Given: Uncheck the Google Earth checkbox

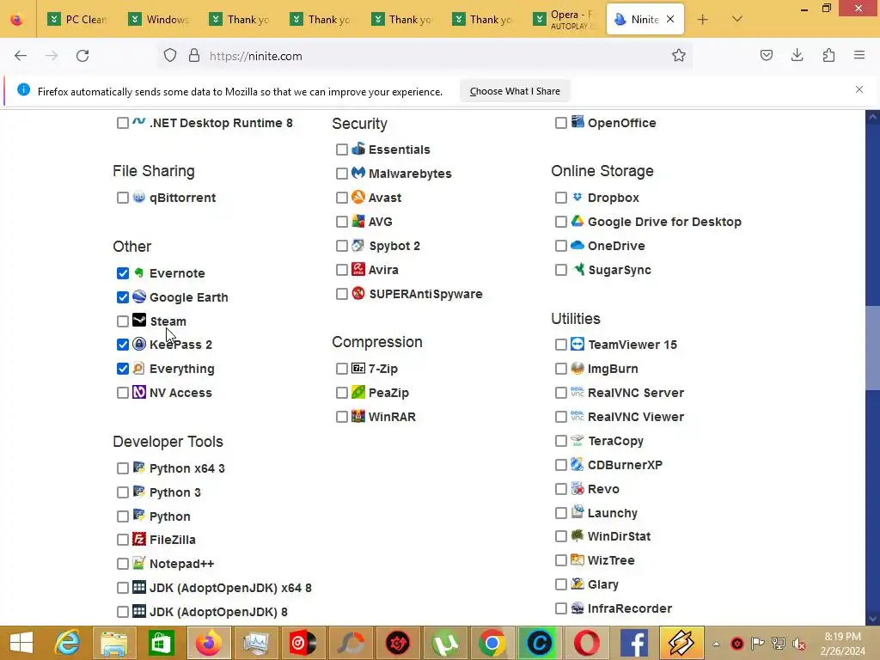Looking at the screenshot, I should point(122,297).
